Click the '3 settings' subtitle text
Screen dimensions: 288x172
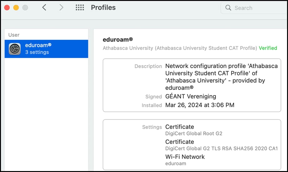click(x=37, y=52)
